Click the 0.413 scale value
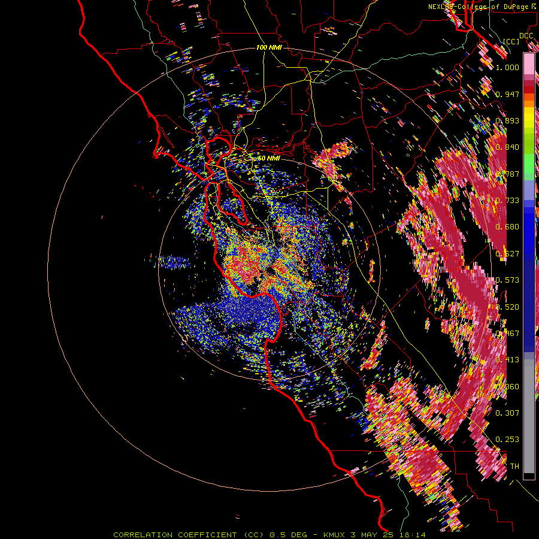The width and height of the screenshot is (539, 539). tap(507, 360)
